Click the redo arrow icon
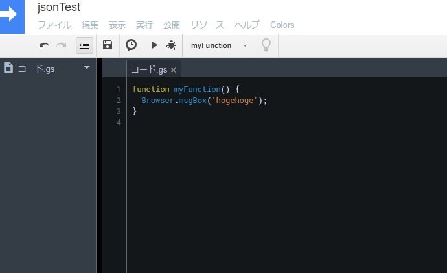The width and height of the screenshot is (447, 273). [62, 45]
